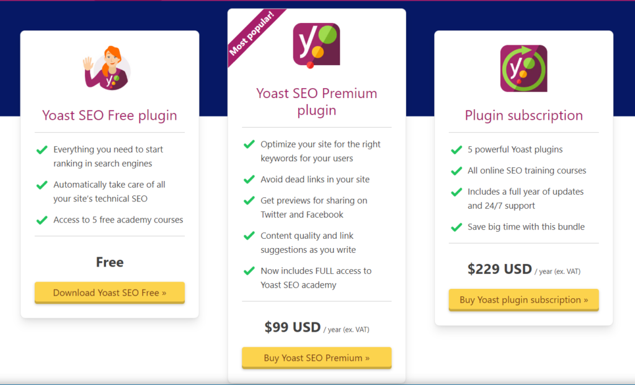Click the checkmark beside '5 powerful Yoast plugins'

coord(456,149)
